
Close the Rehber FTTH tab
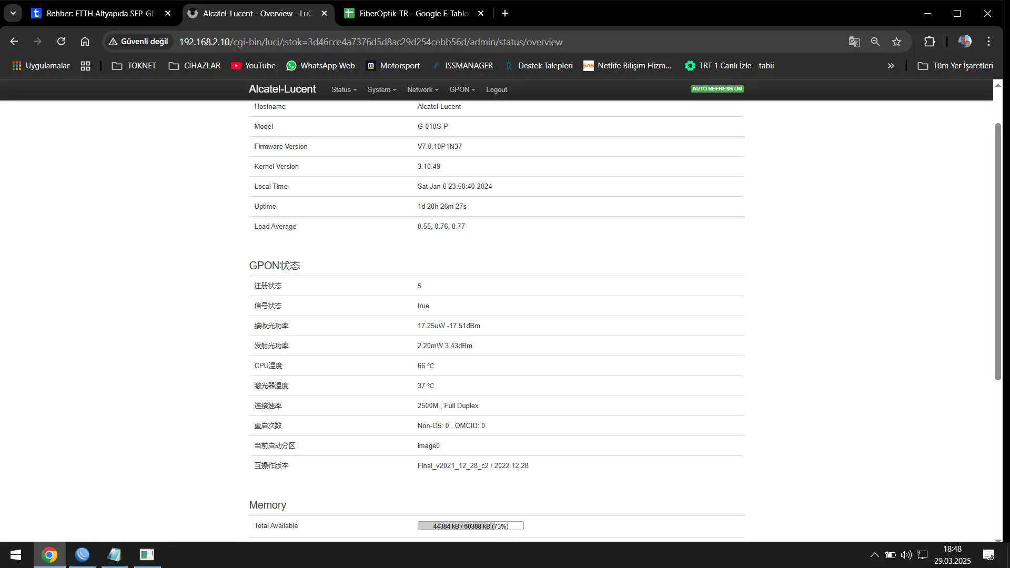(168, 14)
